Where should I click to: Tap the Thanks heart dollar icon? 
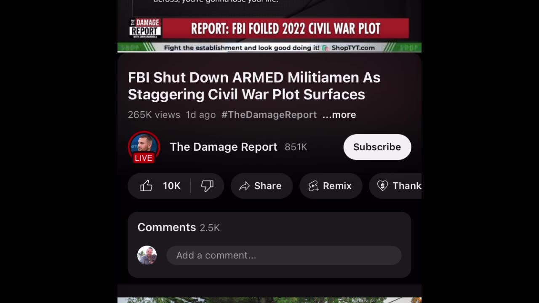tap(382, 186)
